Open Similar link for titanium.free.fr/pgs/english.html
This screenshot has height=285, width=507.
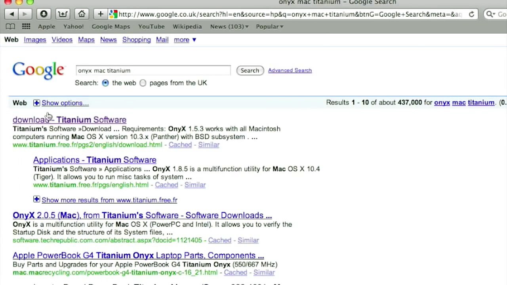[x=195, y=185]
